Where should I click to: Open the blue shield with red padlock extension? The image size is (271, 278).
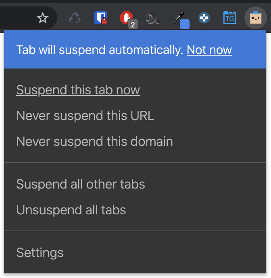coord(100,18)
